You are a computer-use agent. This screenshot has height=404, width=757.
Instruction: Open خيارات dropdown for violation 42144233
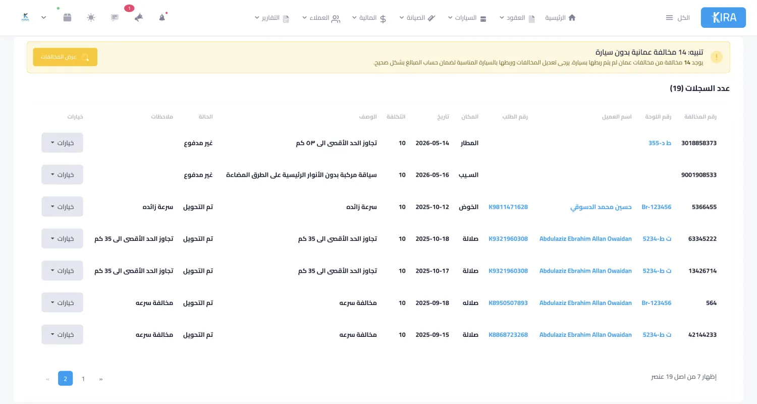[62, 334]
